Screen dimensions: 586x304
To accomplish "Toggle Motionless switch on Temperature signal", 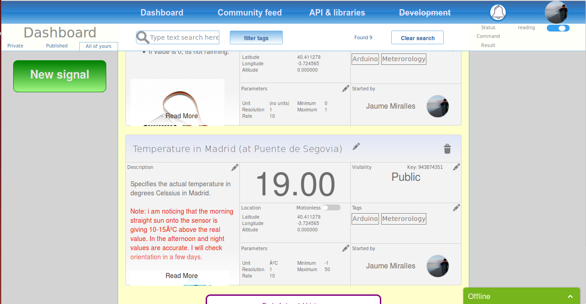I will coord(332,208).
